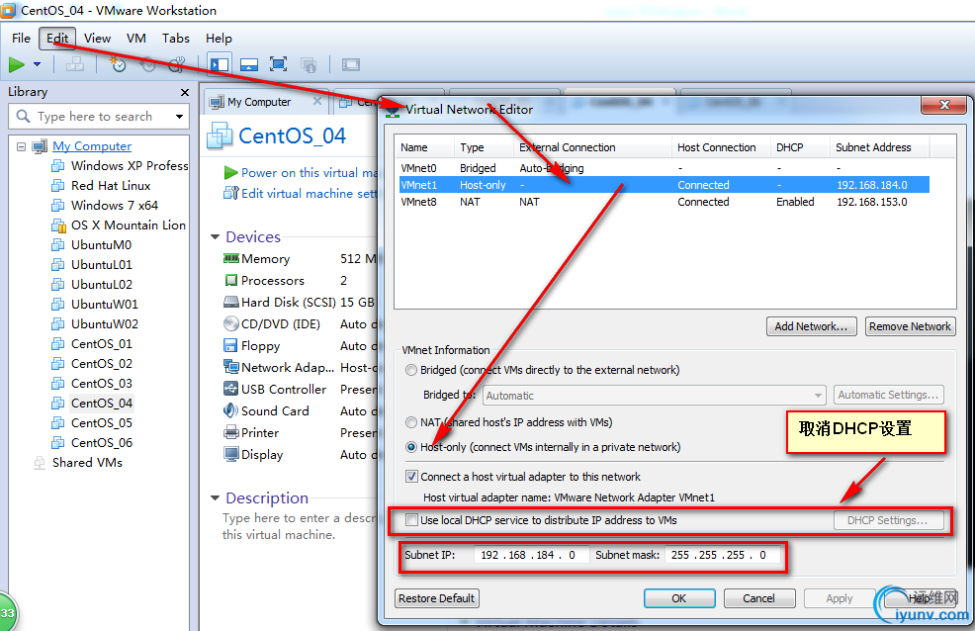
Task: Open the Edit menu
Action: tap(57, 39)
